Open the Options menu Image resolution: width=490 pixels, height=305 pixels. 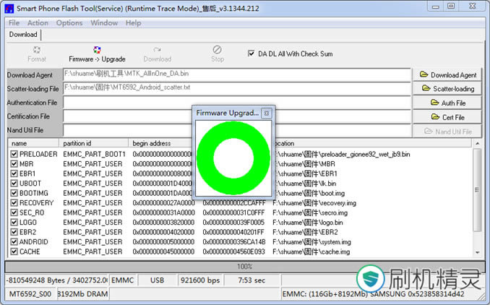(x=69, y=22)
